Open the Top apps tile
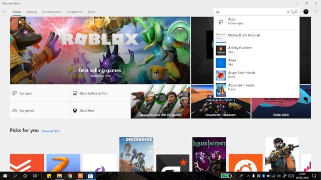Viewport: 321px width, 180px height. coord(40,93)
